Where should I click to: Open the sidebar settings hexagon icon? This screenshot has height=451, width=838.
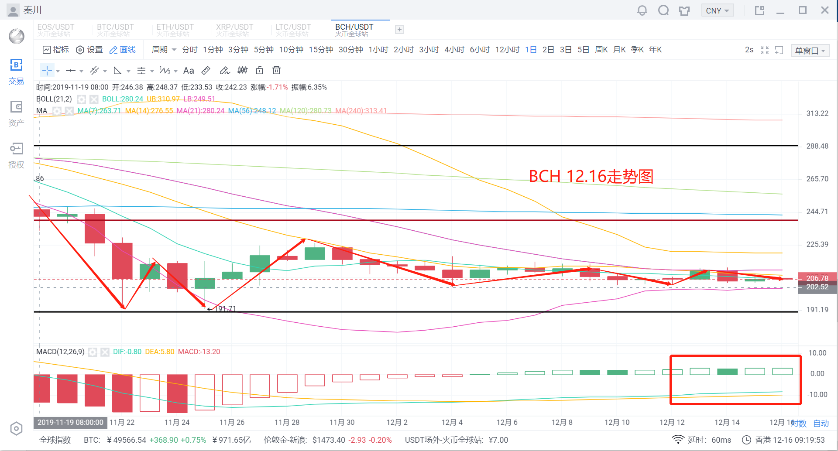click(x=16, y=429)
